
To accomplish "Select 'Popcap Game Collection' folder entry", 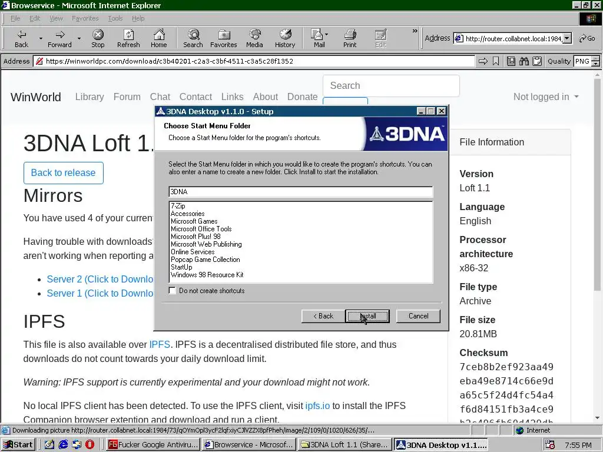I will [x=205, y=260].
